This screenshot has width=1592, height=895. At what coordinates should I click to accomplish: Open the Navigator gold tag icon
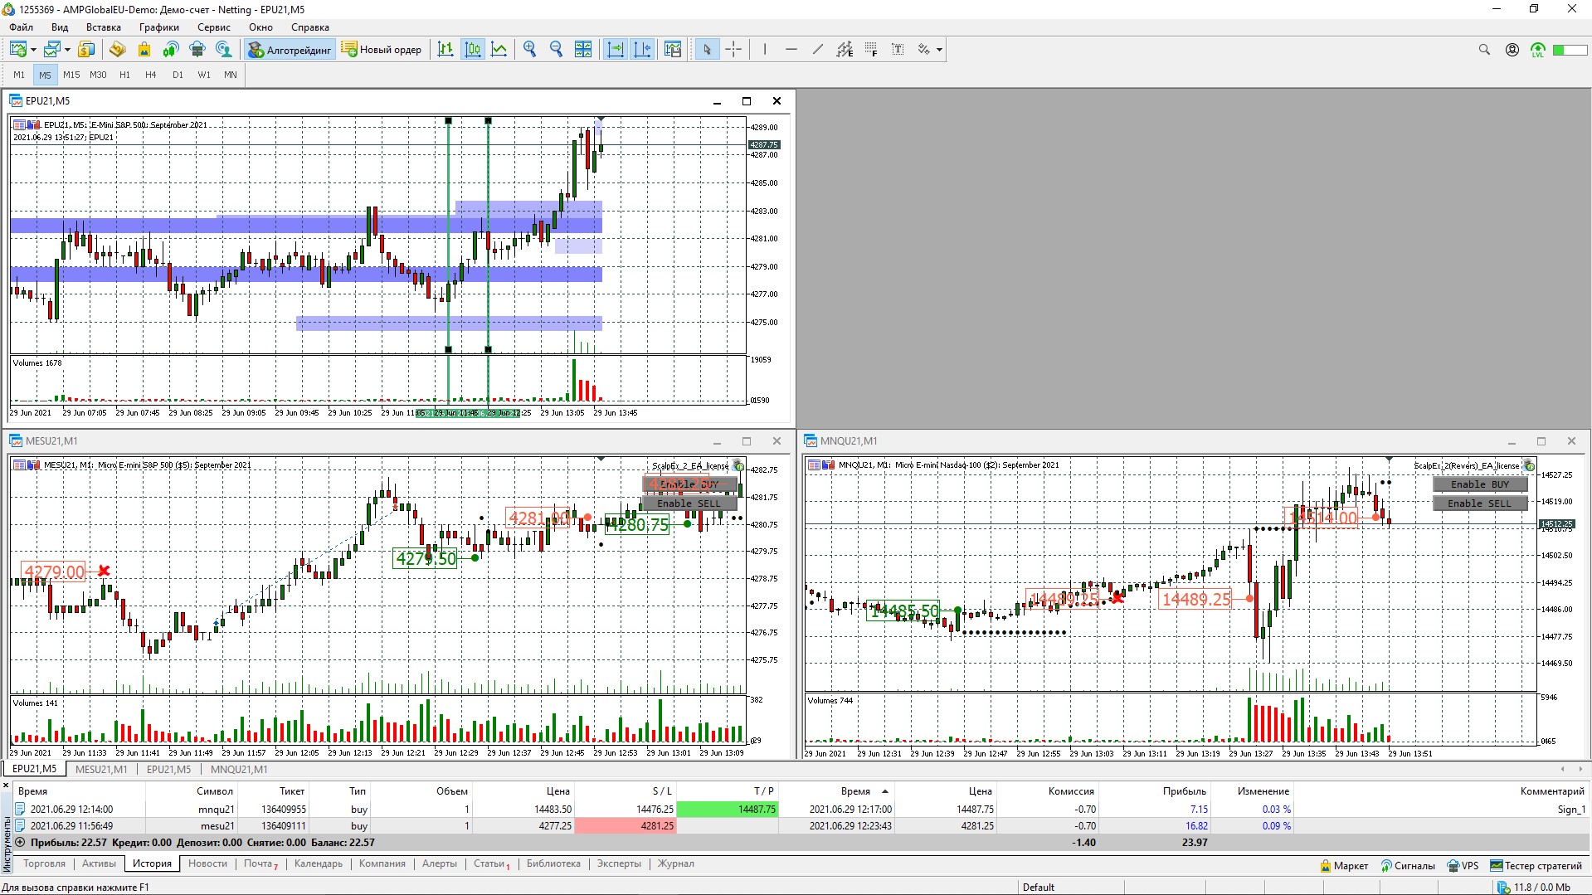[117, 50]
